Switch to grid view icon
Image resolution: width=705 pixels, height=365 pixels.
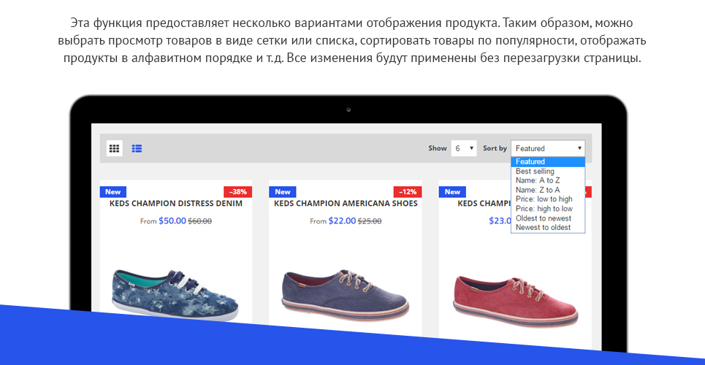pyautogui.click(x=114, y=148)
